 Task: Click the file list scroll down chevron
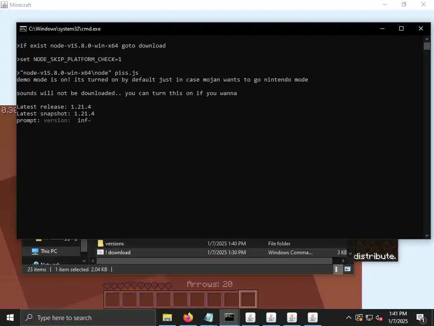350,253
